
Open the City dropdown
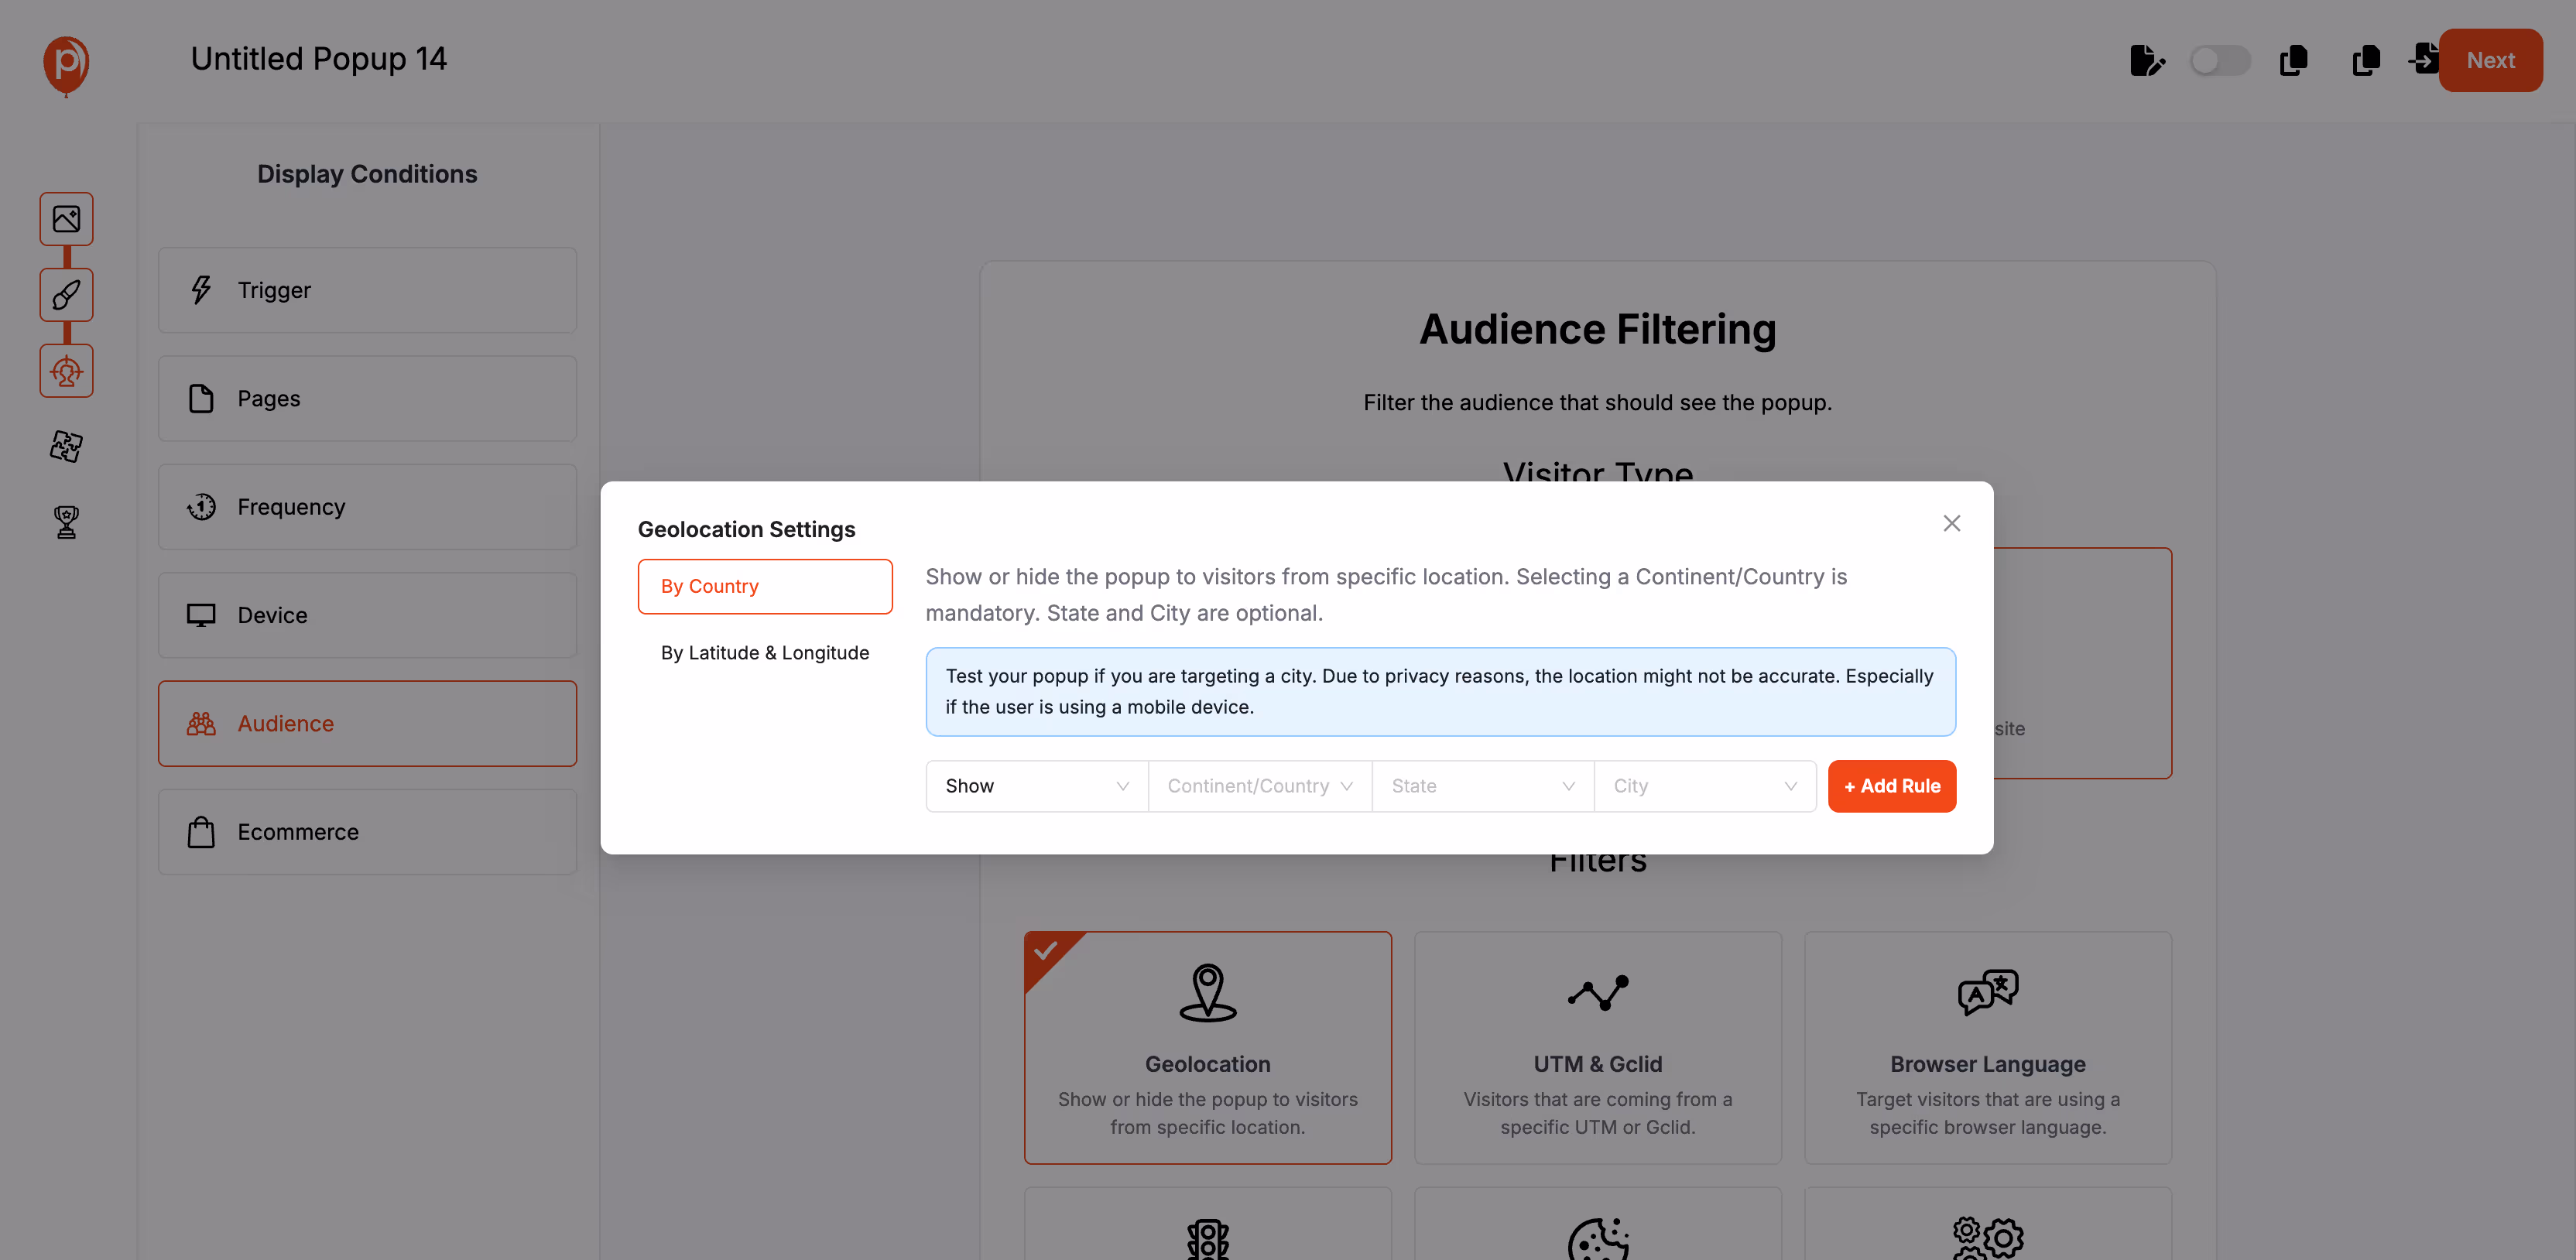pos(1704,786)
